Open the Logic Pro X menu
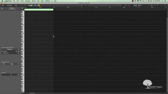 tap(8, 1)
